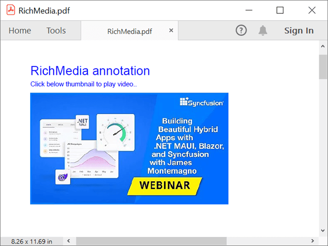Switch to the Tools tab

56,31
